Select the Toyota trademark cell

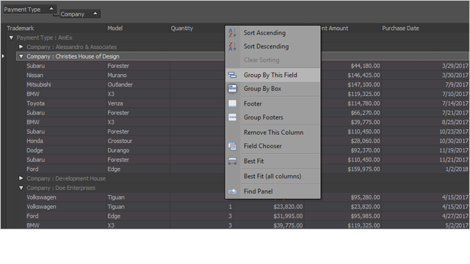66,103
